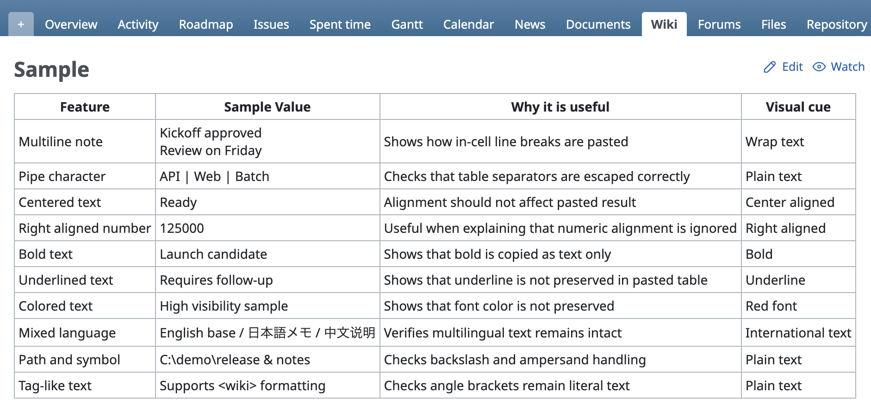871x412 pixels.
Task: Click the Watch link text
Action: 847,67
